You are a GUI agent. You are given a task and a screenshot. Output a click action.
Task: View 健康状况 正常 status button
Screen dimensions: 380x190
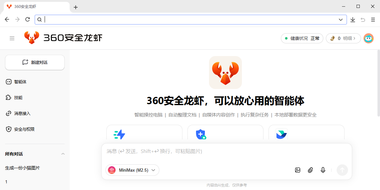302,38
